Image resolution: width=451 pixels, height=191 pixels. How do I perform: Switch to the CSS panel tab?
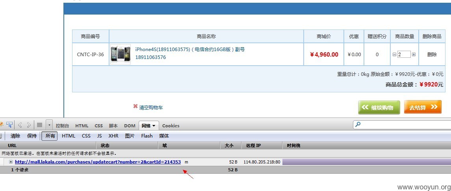[98, 126]
